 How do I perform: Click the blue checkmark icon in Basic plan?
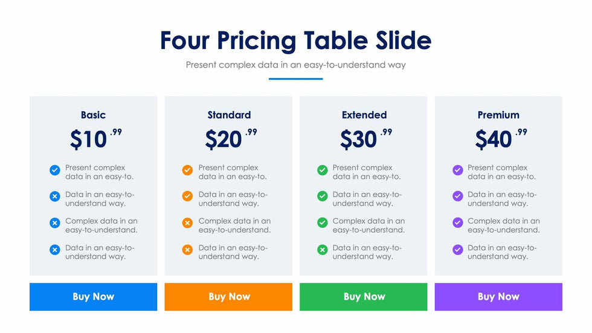[x=55, y=170]
